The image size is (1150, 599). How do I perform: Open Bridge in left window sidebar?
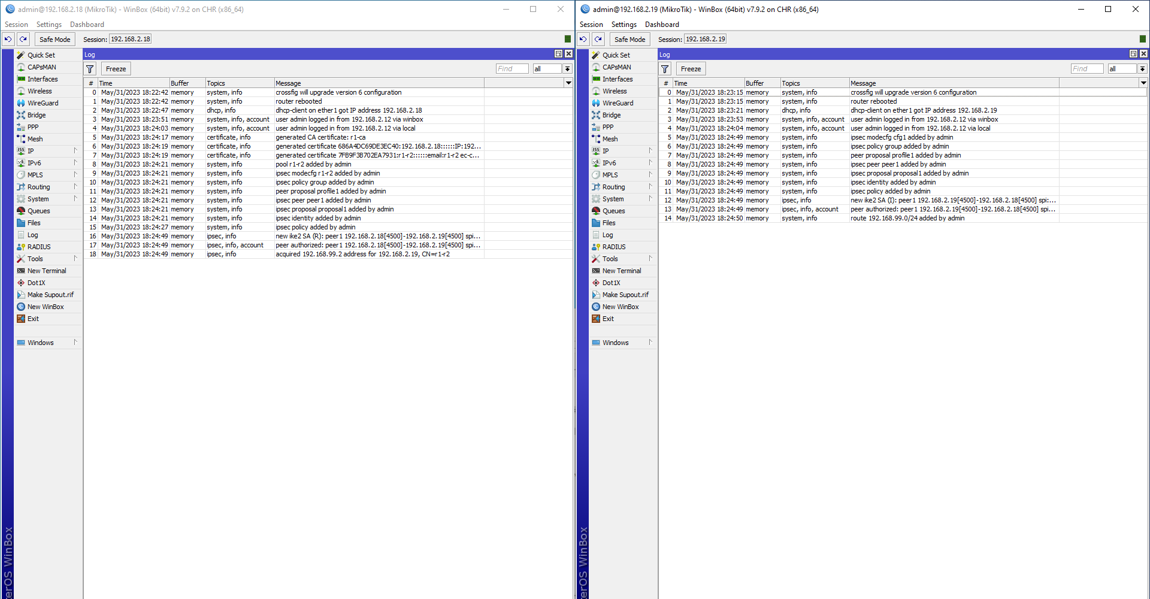click(36, 115)
